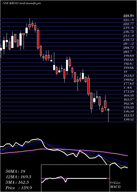Click the 183.63 price axis label
The width and height of the screenshot is (137, 192).
pos(129,75)
